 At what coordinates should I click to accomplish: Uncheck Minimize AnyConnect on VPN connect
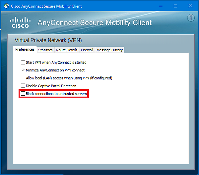23,70
